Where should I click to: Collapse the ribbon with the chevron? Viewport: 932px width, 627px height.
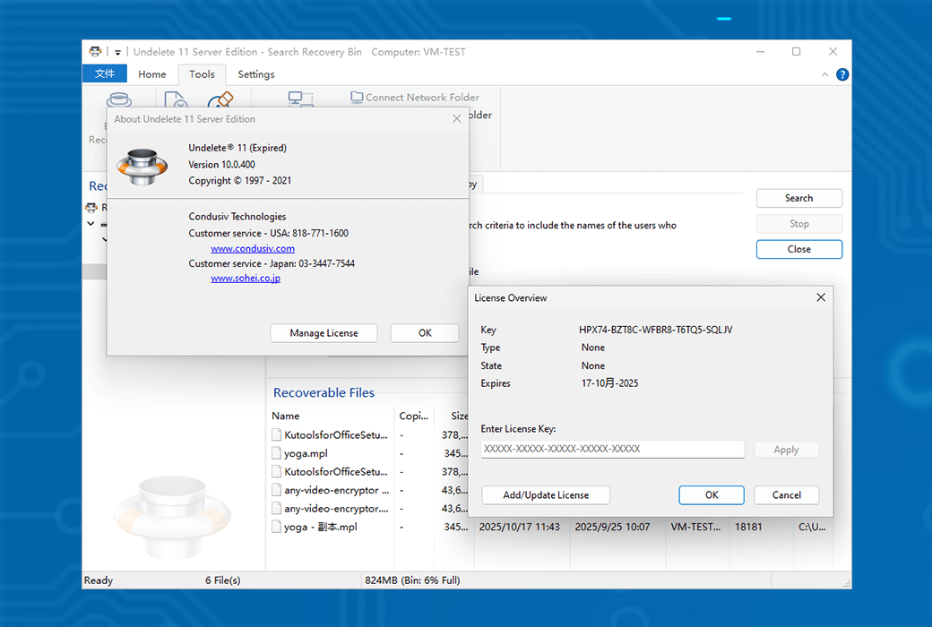826,74
